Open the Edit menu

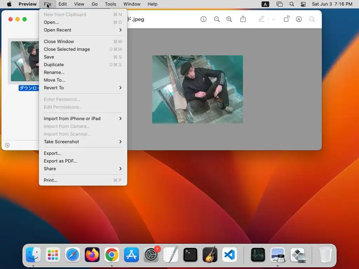62,4
